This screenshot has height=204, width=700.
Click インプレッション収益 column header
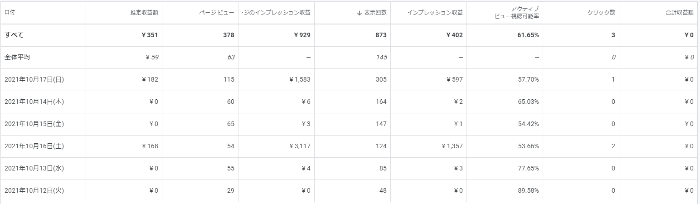pyautogui.click(x=435, y=13)
